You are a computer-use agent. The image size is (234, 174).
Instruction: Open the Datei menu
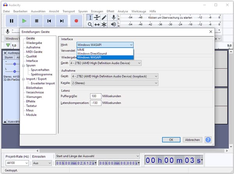click(6, 11)
